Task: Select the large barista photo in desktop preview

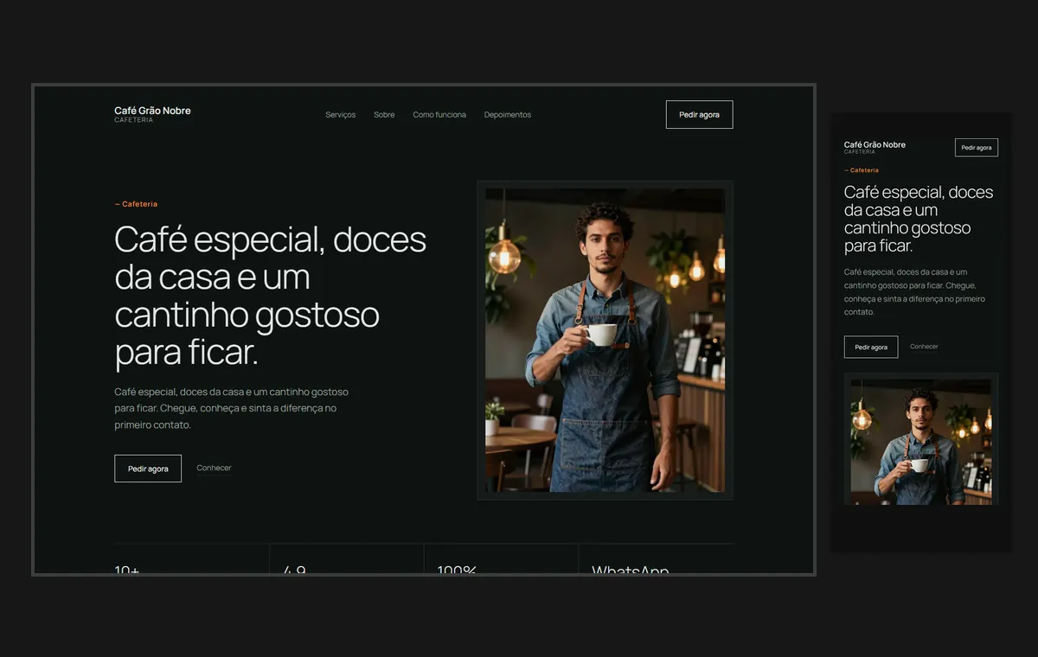Action: 605,341
